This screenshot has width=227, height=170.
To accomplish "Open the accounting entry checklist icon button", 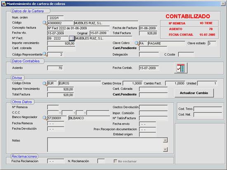I will click(x=181, y=68).
